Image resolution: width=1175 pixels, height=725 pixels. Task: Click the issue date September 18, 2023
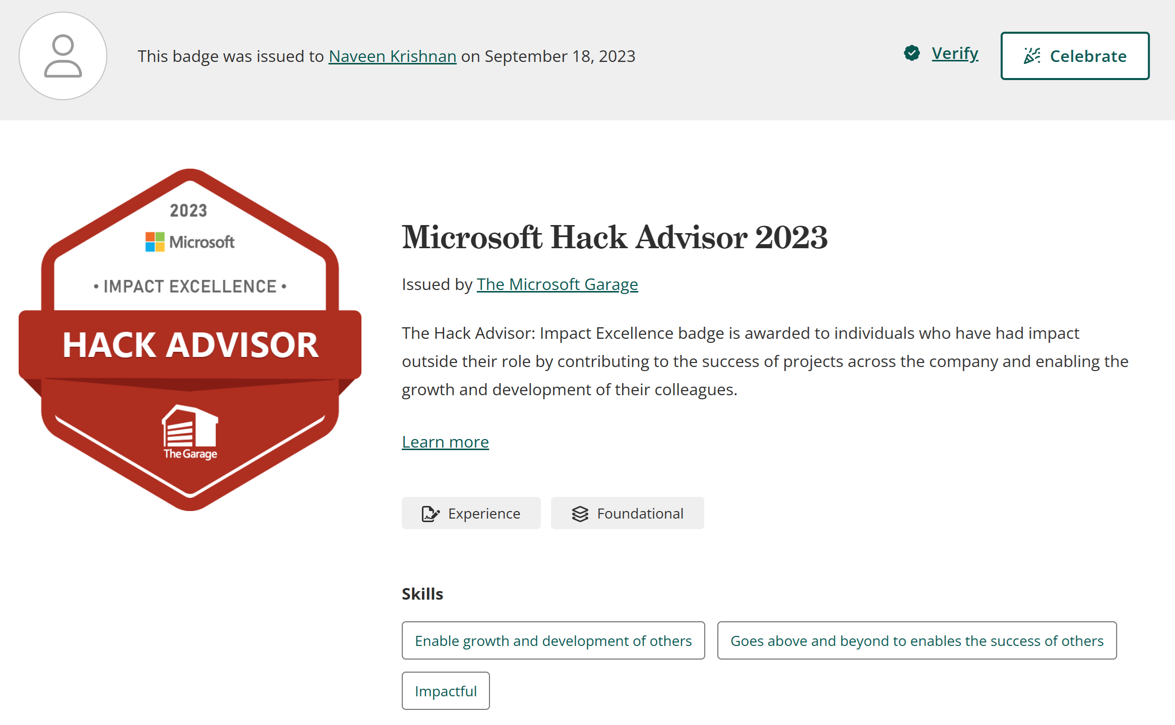pyautogui.click(x=560, y=56)
